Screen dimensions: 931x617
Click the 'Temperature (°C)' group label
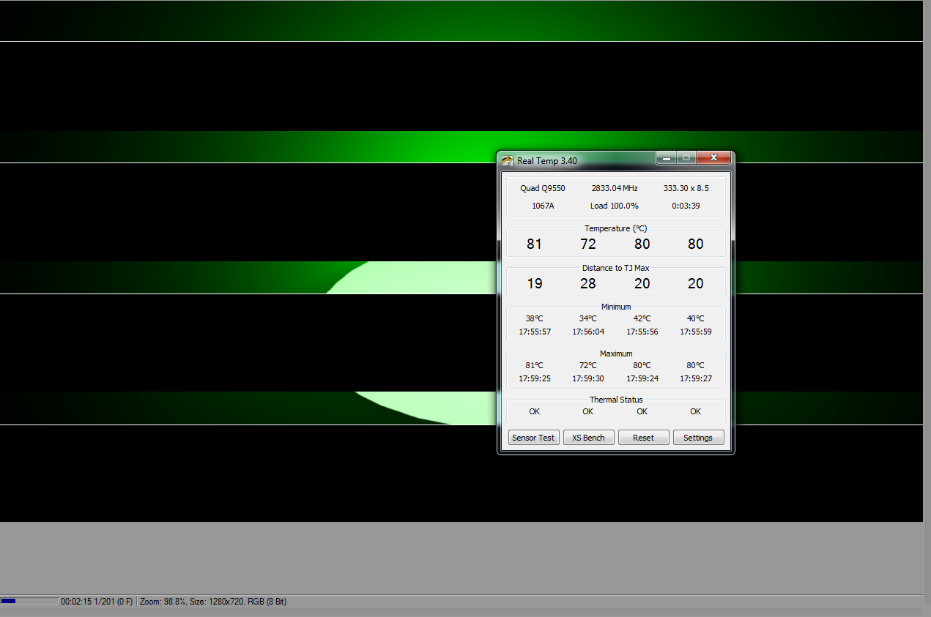[x=616, y=228]
